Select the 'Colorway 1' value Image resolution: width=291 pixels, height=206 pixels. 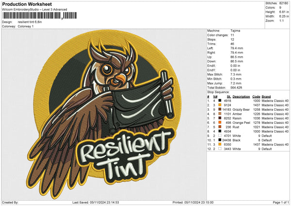tap(26, 26)
